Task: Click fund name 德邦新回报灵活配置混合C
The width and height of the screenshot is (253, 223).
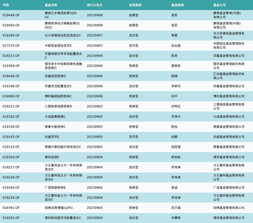Action: [x=63, y=218]
